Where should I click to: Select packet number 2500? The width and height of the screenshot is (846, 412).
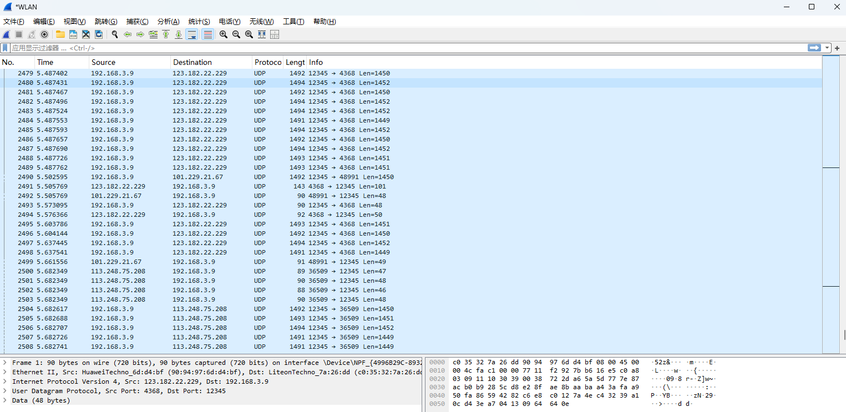[411, 271]
